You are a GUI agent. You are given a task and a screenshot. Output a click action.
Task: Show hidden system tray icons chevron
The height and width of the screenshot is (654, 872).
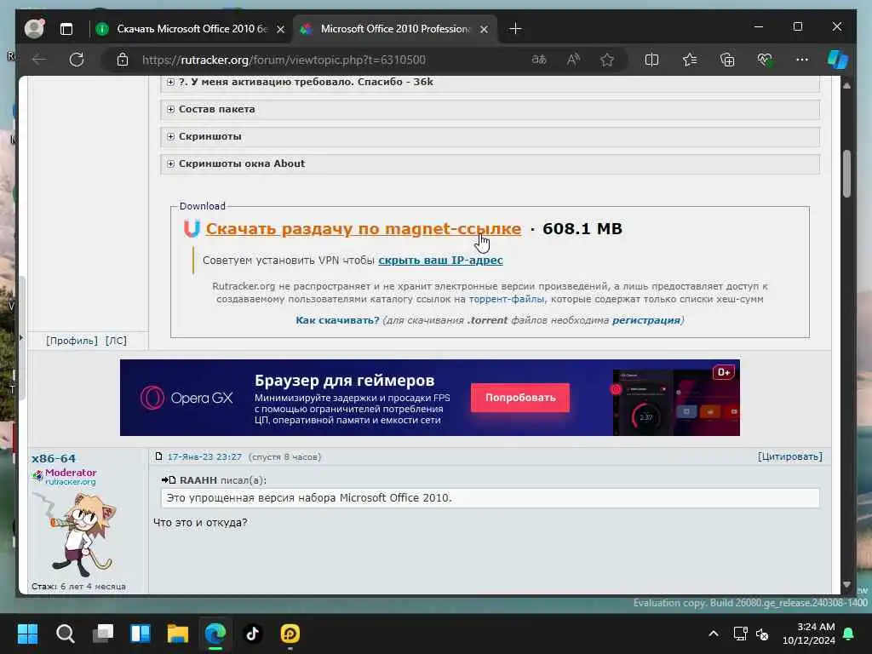(x=713, y=634)
